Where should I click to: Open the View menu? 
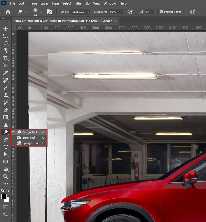click(96, 3)
